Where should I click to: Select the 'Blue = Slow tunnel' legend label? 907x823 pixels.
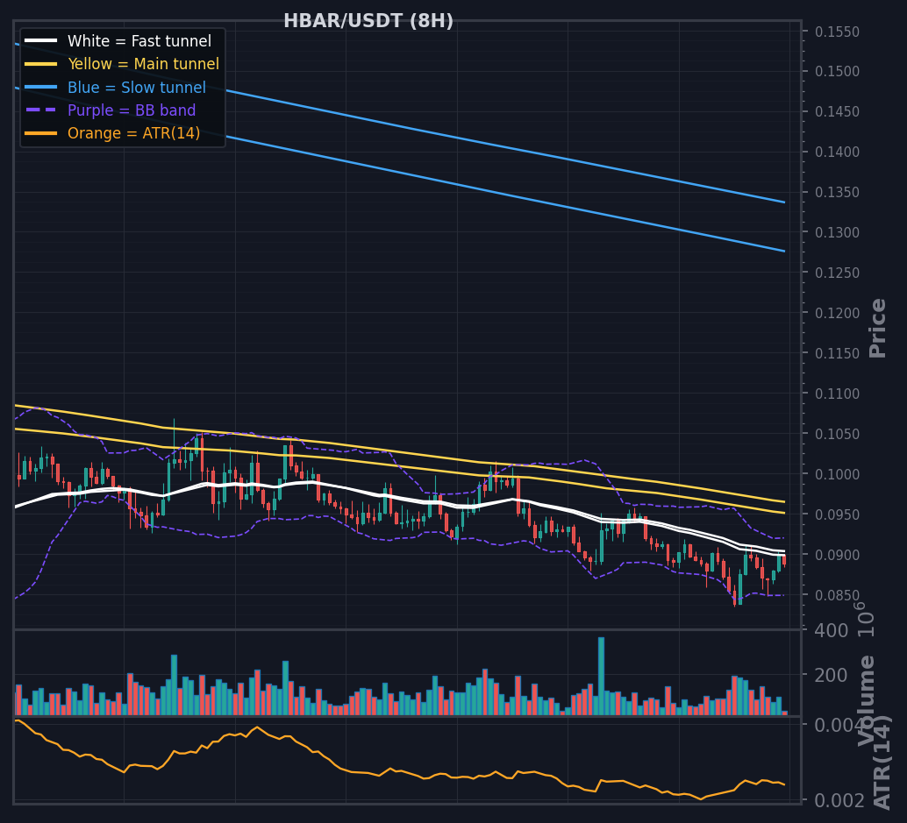[x=137, y=88]
